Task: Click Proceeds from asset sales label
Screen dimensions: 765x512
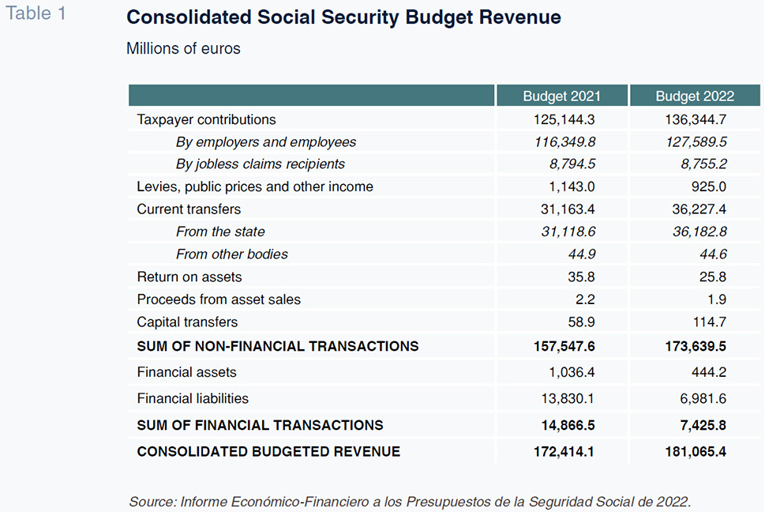Action: click(x=219, y=299)
